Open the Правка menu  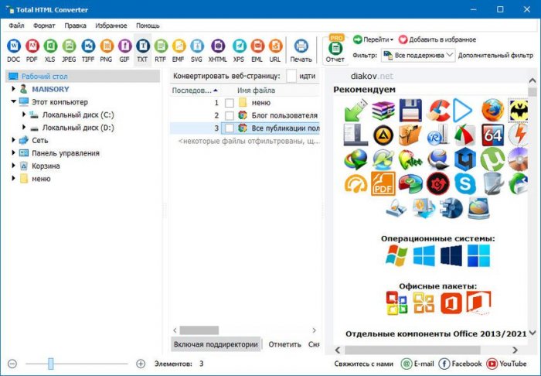75,26
